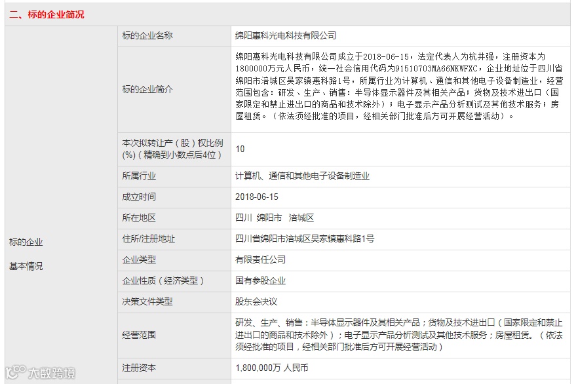Select the label 所属行业
This screenshot has width=576, height=384.
[139, 176]
